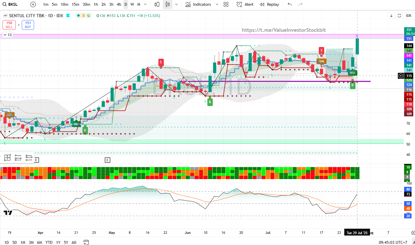415x245 pixels.
Task: Select the active D daily timeframe
Action: pyautogui.click(x=126, y=4)
